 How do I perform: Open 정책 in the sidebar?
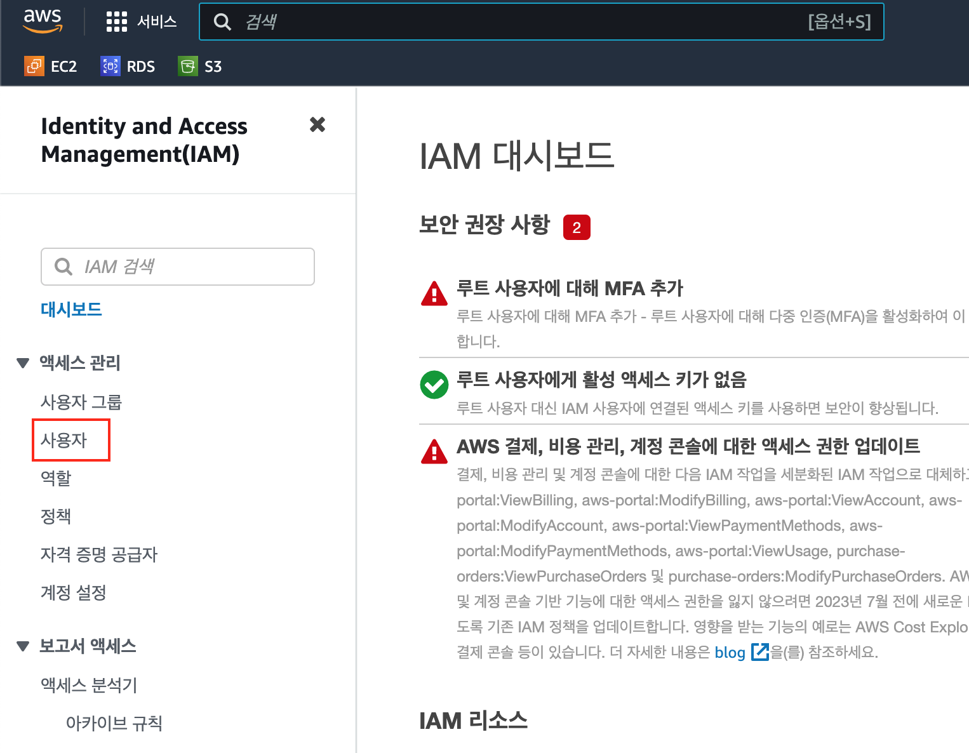coord(56,516)
